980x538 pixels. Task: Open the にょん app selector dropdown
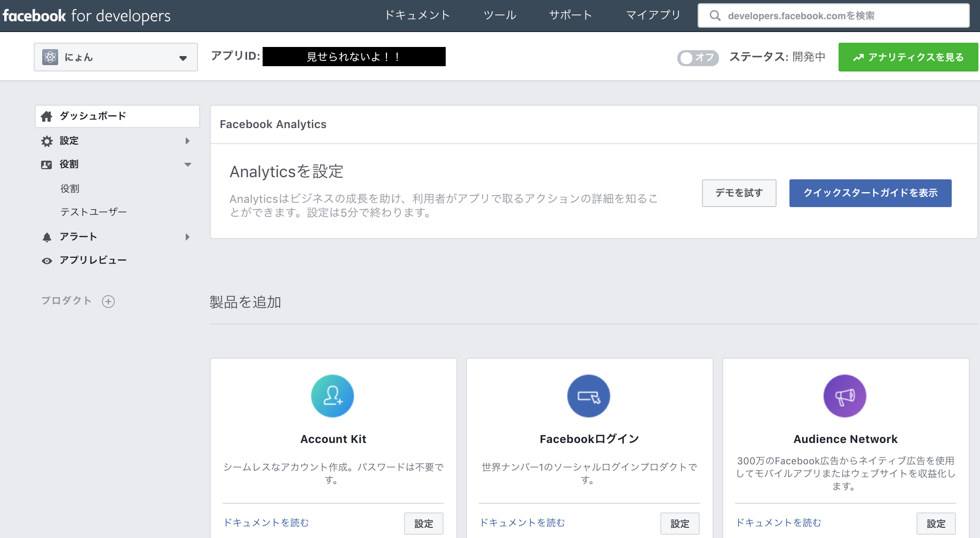pos(116,57)
